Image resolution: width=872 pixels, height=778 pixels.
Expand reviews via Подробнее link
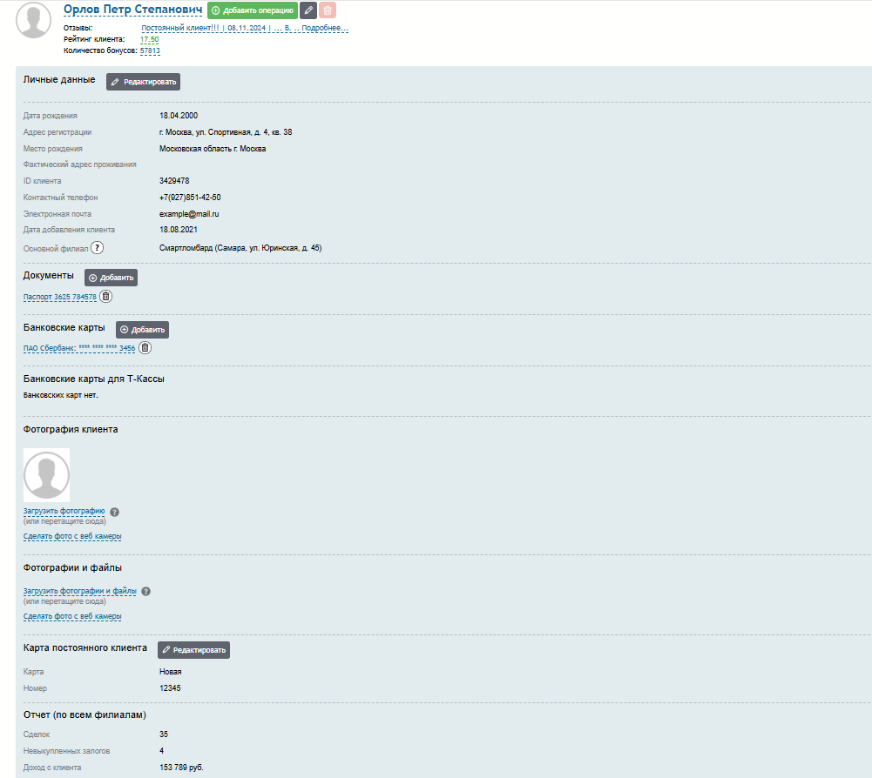(324, 28)
